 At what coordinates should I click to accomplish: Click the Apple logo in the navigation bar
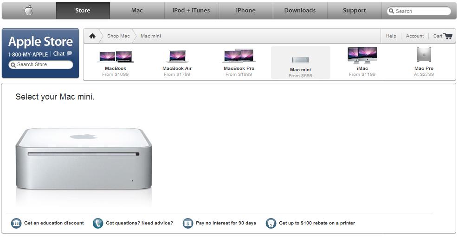pyautogui.click(x=28, y=11)
